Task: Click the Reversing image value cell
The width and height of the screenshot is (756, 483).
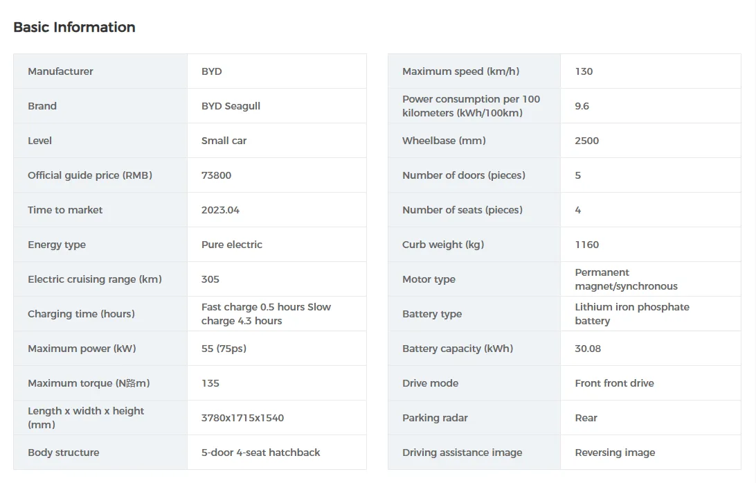Action: click(x=615, y=453)
